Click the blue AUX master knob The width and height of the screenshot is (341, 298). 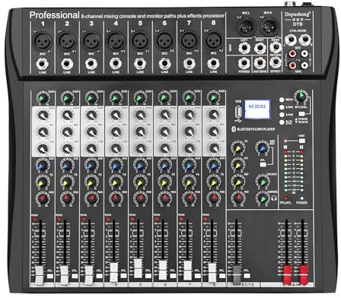(x=263, y=147)
